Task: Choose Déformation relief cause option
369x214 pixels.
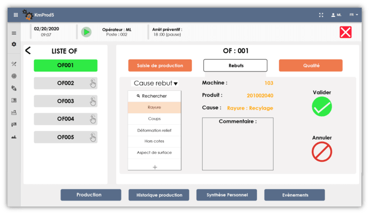Action: point(154,130)
